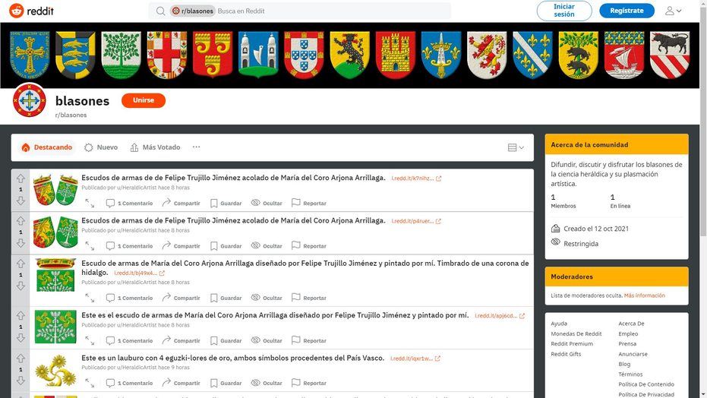Click the search magnifier icon
Image resolution: width=707 pixels, height=398 pixels.
160,11
